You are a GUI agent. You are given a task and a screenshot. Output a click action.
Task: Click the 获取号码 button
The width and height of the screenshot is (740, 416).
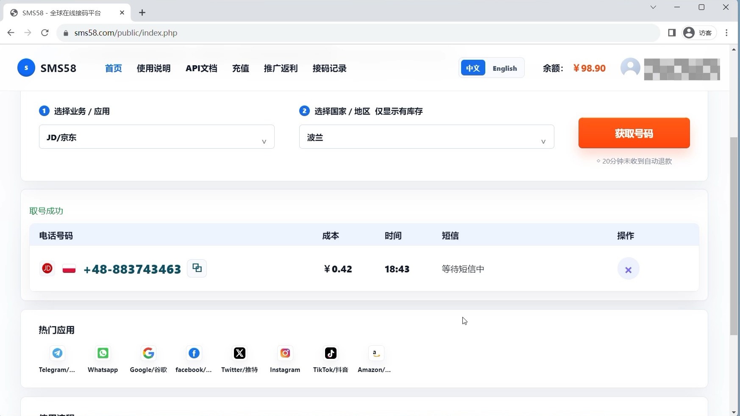(x=634, y=133)
